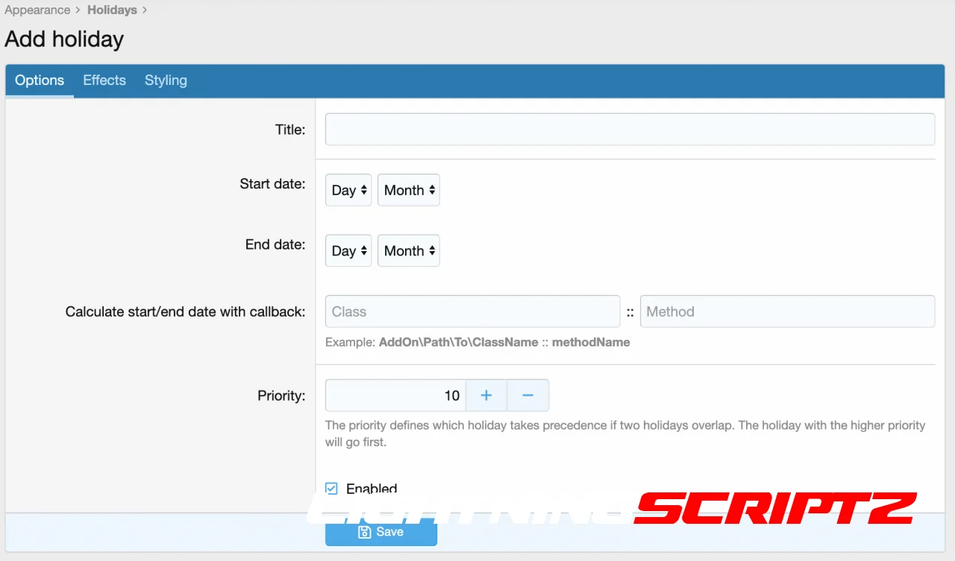Switch to the Effects tab
Image resolution: width=955 pixels, height=561 pixels.
coord(104,80)
